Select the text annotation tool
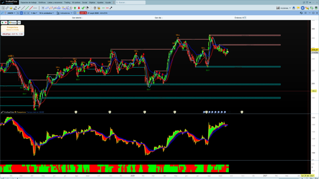This screenshot has width=319, height=179. coord(43,8)
